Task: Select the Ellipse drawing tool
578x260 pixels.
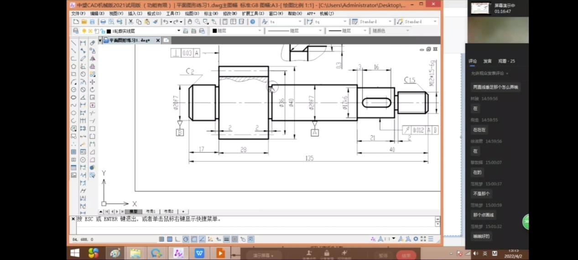Action: coord(73,97)
